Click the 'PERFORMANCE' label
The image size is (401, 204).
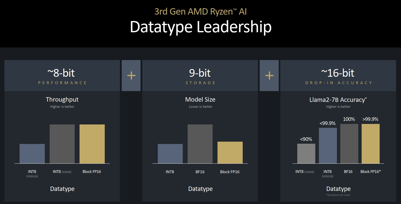[x=62, y=83]
